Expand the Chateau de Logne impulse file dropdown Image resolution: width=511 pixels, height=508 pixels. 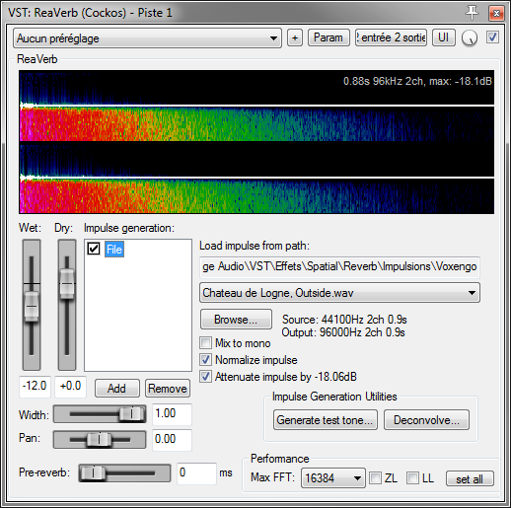point(339,293)
